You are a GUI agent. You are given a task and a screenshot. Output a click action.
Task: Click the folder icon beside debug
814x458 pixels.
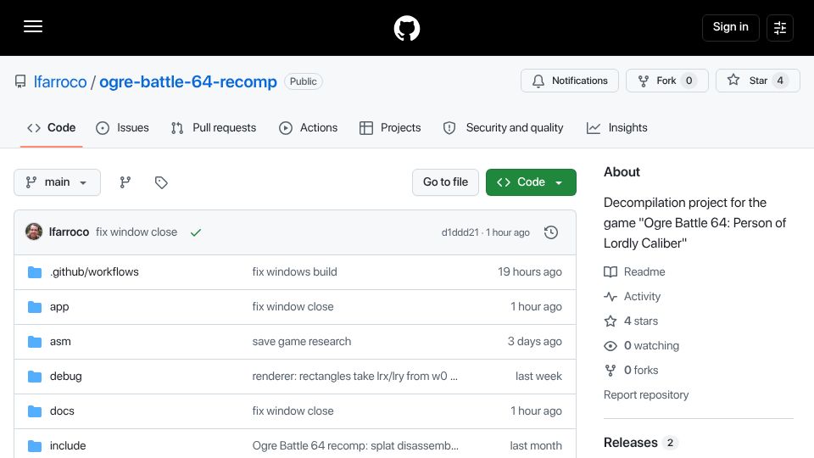(x=35, y=377)
